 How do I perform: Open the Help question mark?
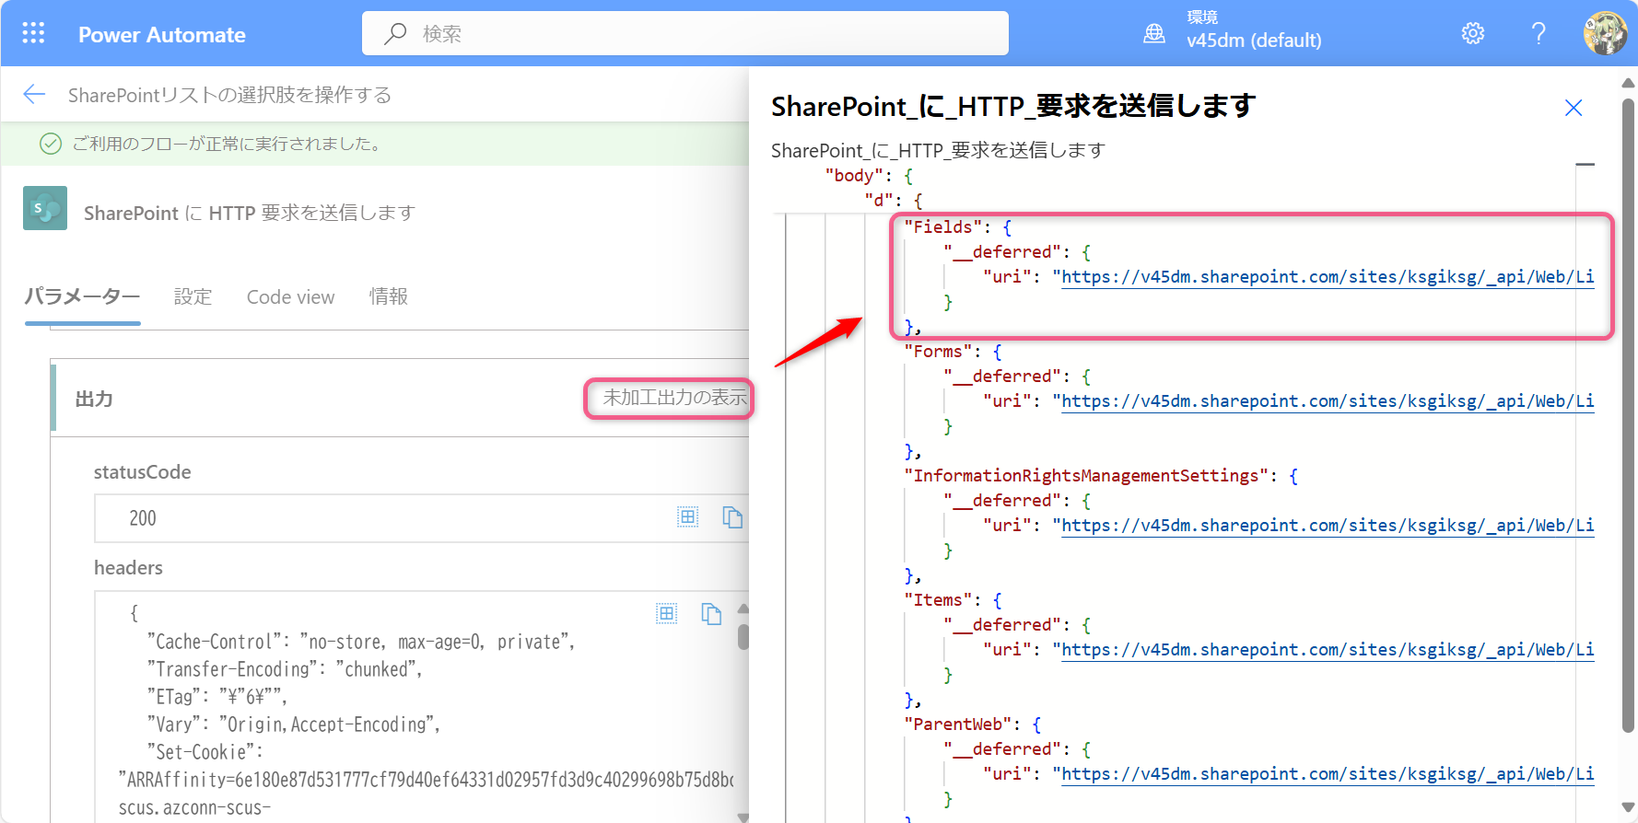(x=1539, y=34)
